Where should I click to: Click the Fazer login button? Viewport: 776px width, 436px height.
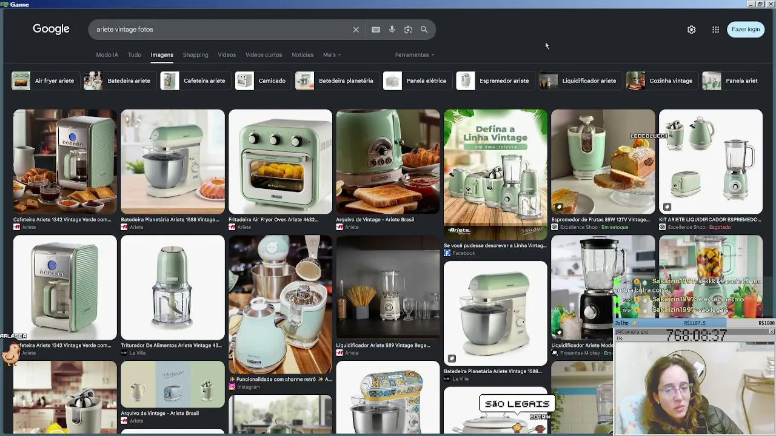(x=746, y=30)
